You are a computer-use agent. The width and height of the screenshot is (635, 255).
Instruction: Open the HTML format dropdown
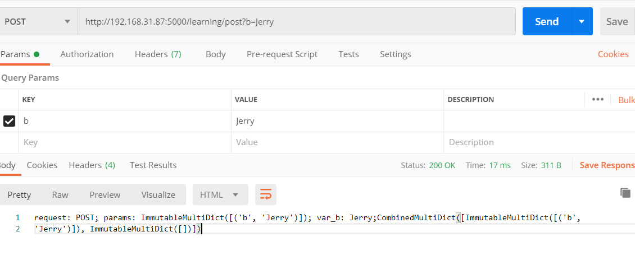[x=220, y=194]
